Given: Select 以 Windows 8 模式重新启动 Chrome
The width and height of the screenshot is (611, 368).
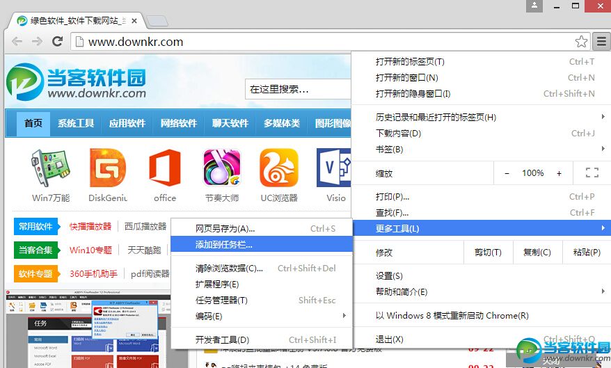Looking at the screenshot, I should coord(481,315).
